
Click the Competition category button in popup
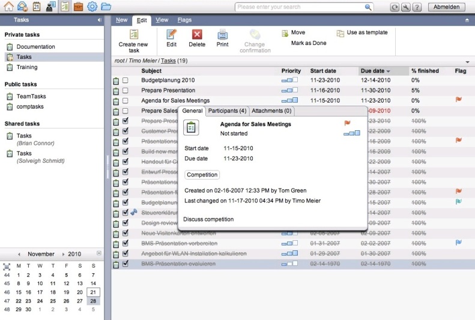[x=202, y=175]
